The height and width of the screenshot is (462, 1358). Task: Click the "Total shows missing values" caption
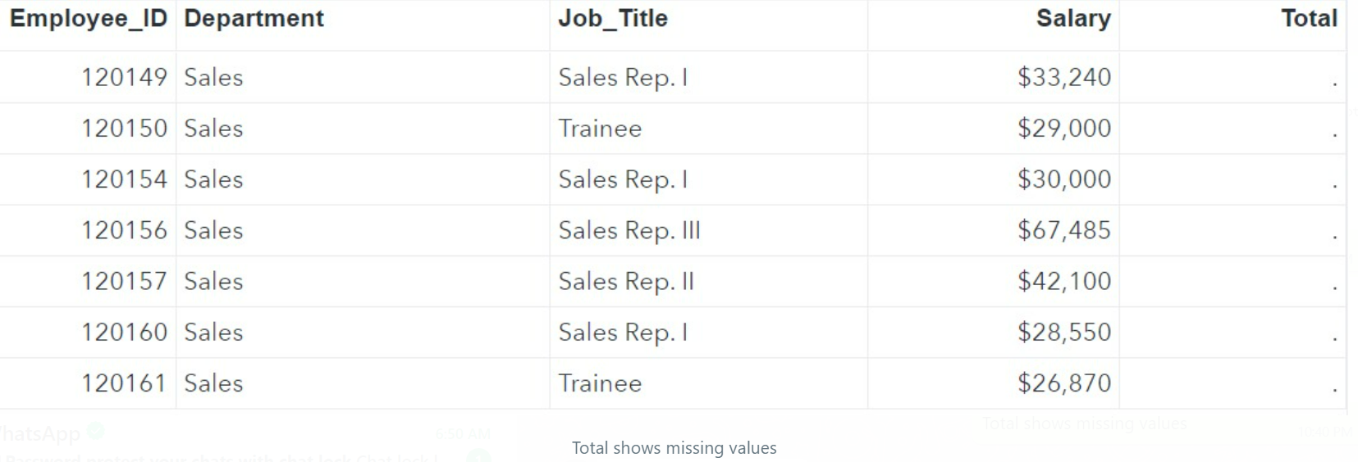click(674, 448)
